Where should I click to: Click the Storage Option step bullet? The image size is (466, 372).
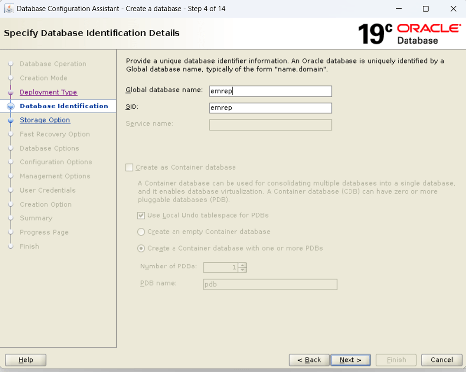[x=11, y=120]
